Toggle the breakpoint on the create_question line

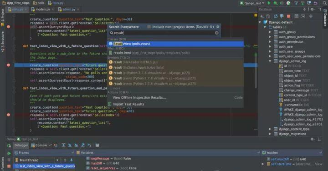(x=8, y=65)
